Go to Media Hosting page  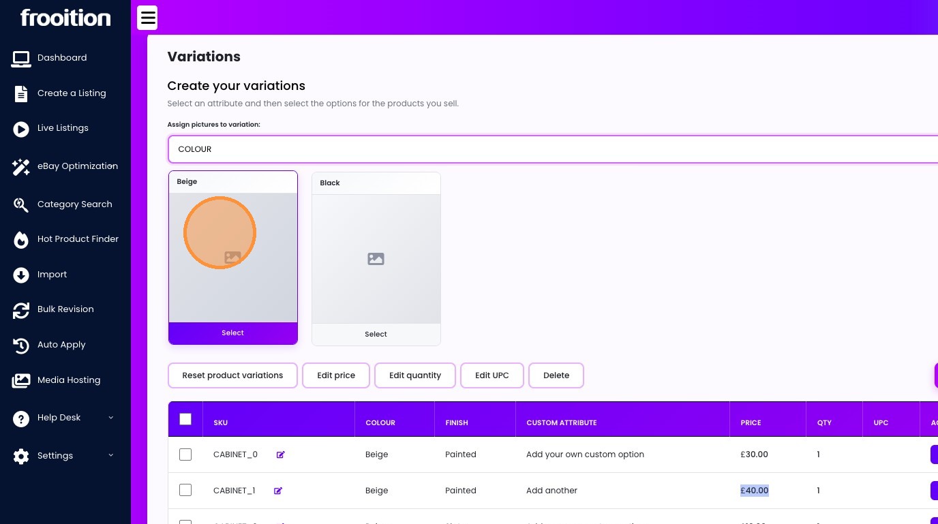(x=69, y=380)
